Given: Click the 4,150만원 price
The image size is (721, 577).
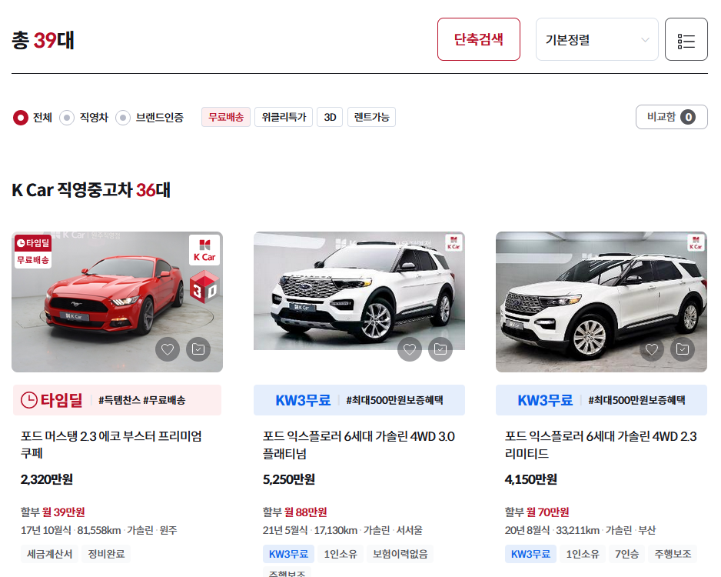Looking at the screenshot, I should point(530,479).
